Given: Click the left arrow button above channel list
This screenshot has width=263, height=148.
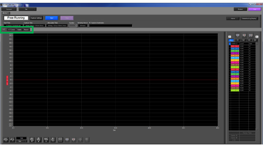Looking at the screenshot, I should point(230,37).
